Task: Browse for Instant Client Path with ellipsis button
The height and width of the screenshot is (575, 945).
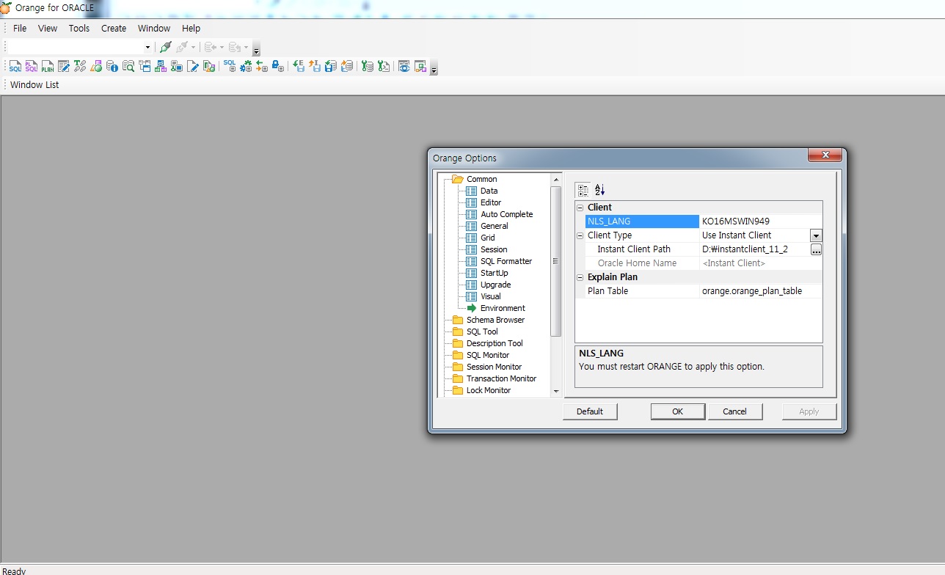Action: coord(816,249)
